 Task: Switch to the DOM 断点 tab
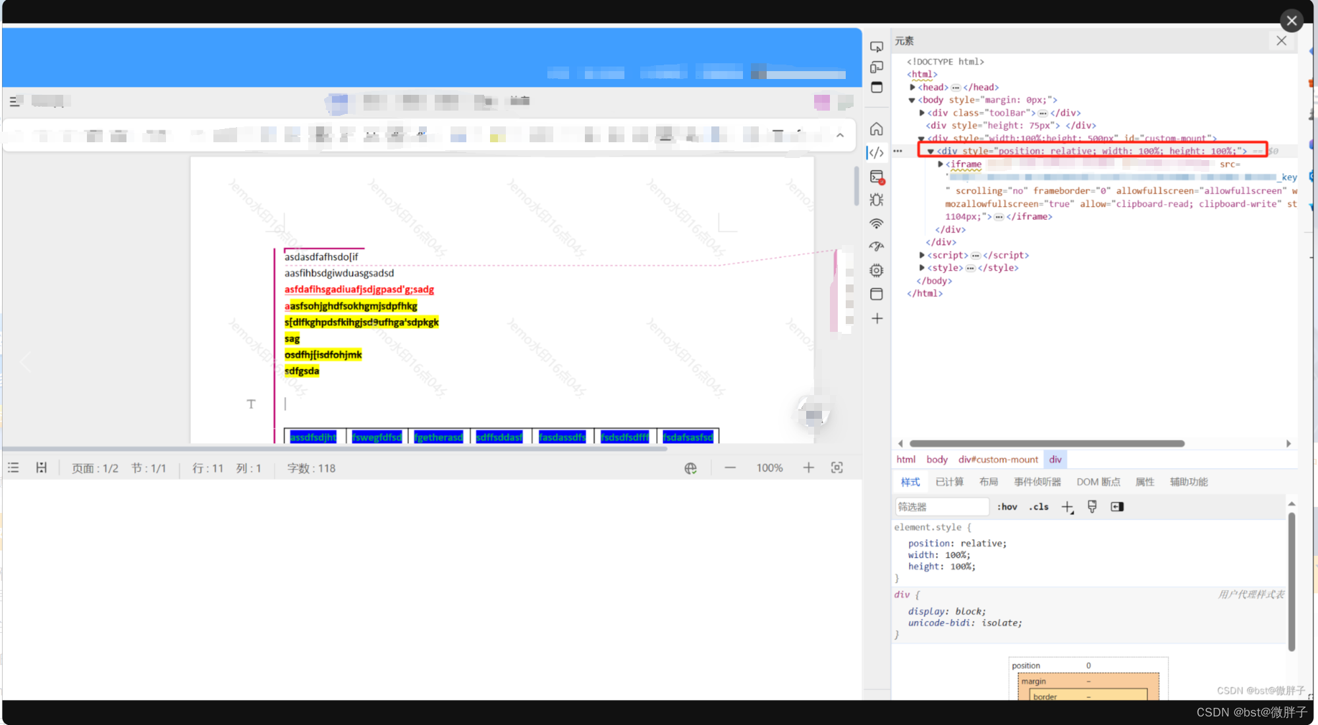click(x=1098, y=482)
